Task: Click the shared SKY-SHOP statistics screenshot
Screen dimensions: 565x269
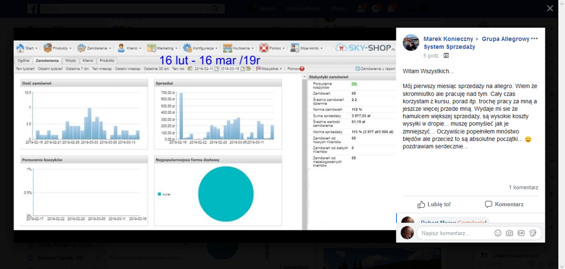Action: [160, 134]
